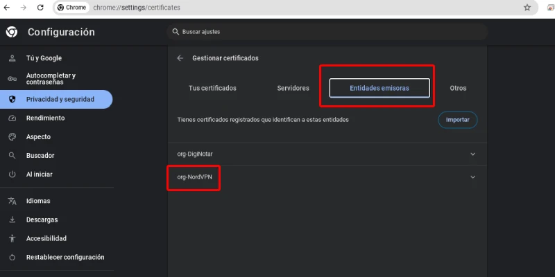Click the reset icon for Restablecer configuración
The height and width of the screenshot is (277, 555).
click(12, 257)
